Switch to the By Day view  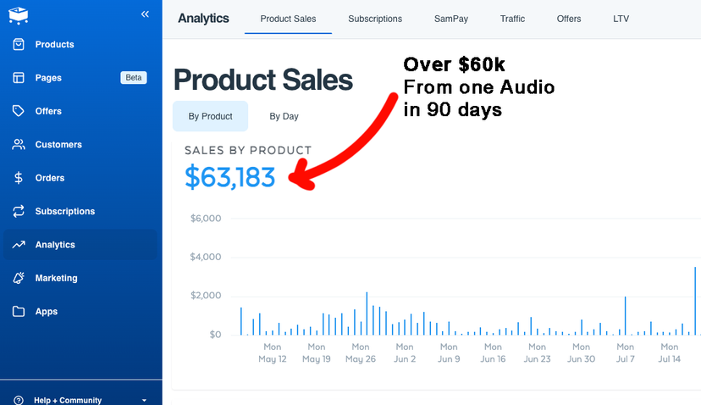click(x=284, y=116)
